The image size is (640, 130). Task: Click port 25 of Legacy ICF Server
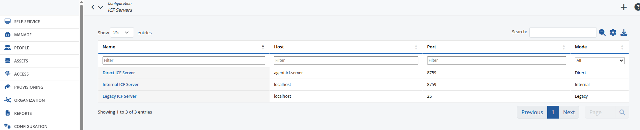pyautogui.click(x=429, y=96)
